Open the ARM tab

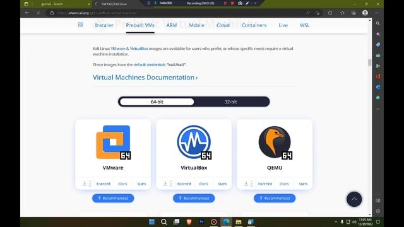pyautogui.click(x=172, y=25)
